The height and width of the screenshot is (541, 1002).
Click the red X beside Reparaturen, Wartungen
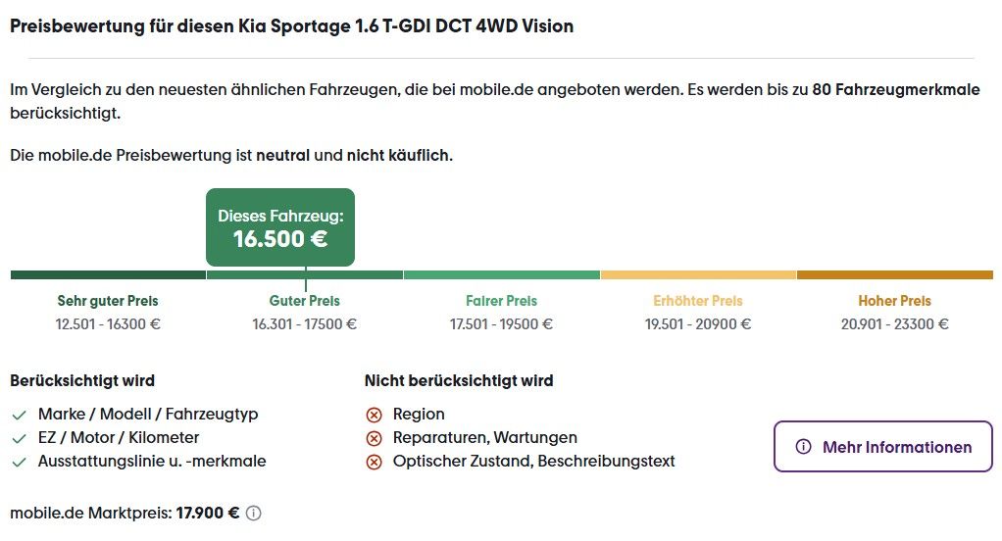(x=374, y=438)
